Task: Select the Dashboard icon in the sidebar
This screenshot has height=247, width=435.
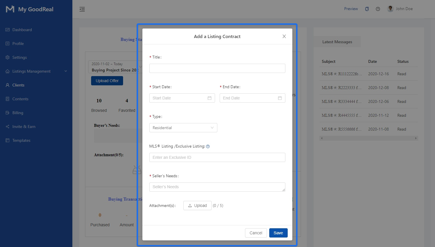Action: (x=7, y=29)
